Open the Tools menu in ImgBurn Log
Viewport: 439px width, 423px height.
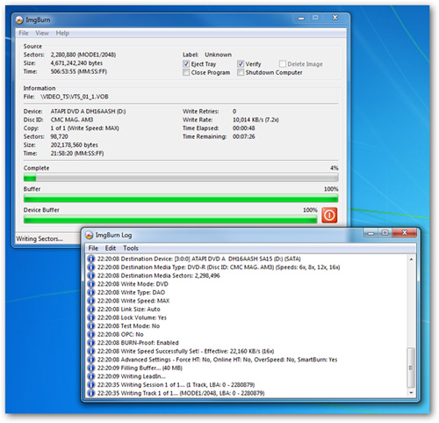[x=131, y=248]
